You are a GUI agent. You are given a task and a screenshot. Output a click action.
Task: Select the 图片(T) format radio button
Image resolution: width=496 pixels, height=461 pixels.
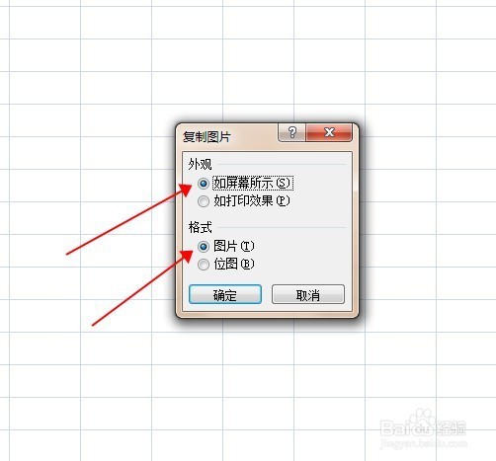coord(204,246)
